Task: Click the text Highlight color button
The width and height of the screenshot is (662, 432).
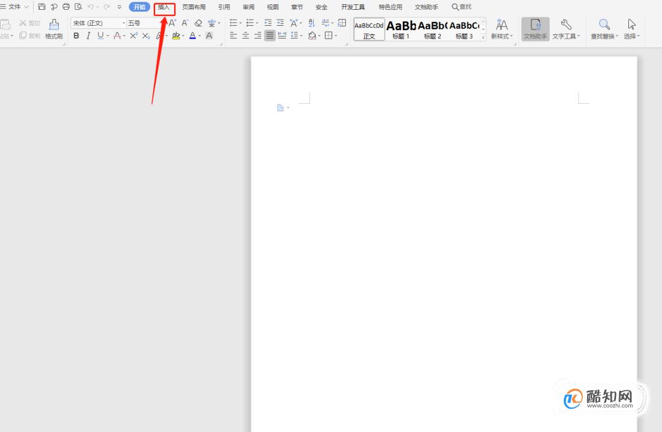Action: pyautogui.click(x=176, y=36)
